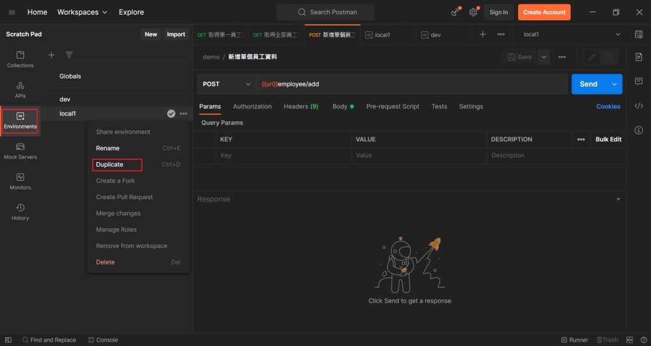Open Mock Servers sidebar section
The height and width of the screenshot is (346, 651).
20,151
